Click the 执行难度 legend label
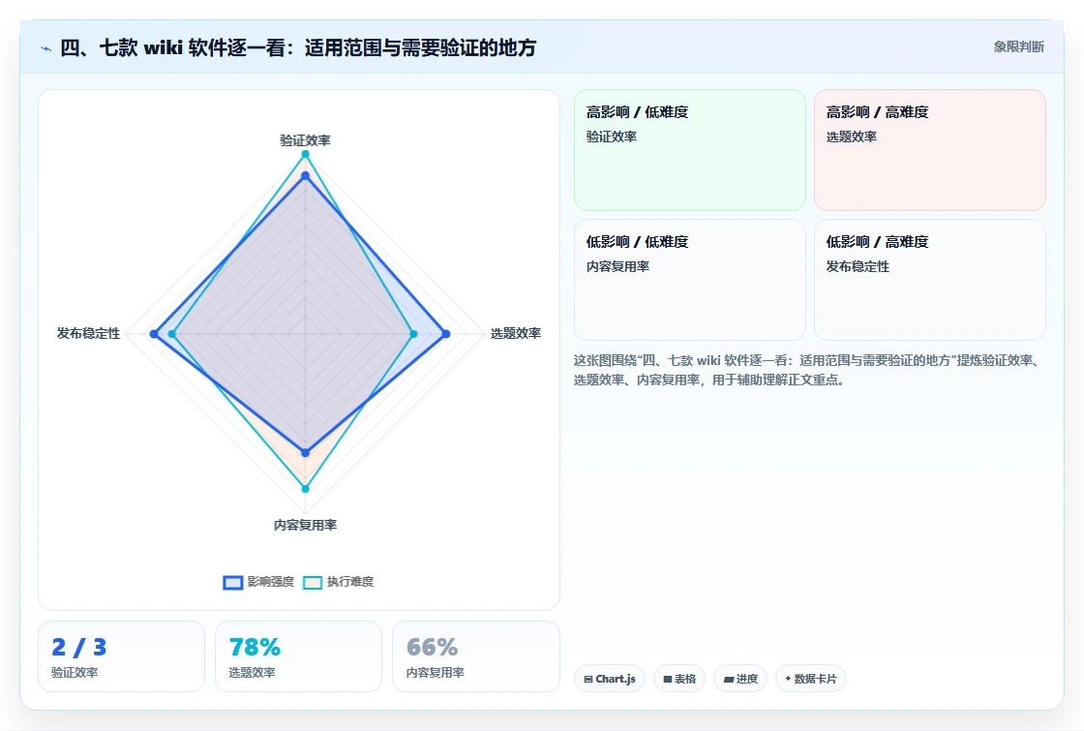This screenshot has height=731, width=1084. click(x=350, y=582)
